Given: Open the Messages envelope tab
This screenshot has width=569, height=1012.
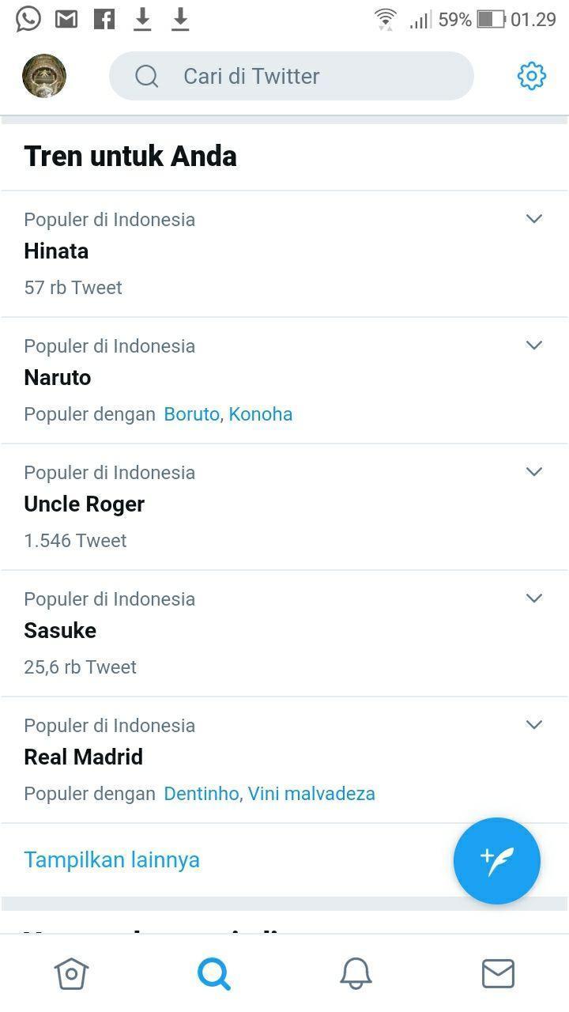Looking at the screenshot, I should click(498, 973).
